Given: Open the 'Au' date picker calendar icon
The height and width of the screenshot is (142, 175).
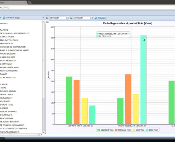Looking at the screenshot, I should coord(92,18).
